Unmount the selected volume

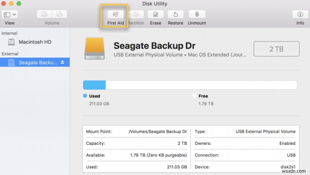(197, 14)
